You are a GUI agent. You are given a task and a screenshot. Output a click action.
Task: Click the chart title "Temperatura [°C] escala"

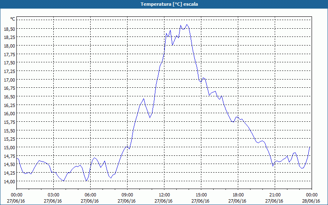click(169, 4)
